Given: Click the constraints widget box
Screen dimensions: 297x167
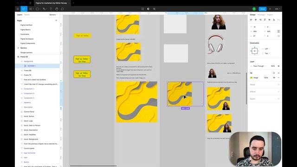Looking at the screenshot, I should click(254, 51).
